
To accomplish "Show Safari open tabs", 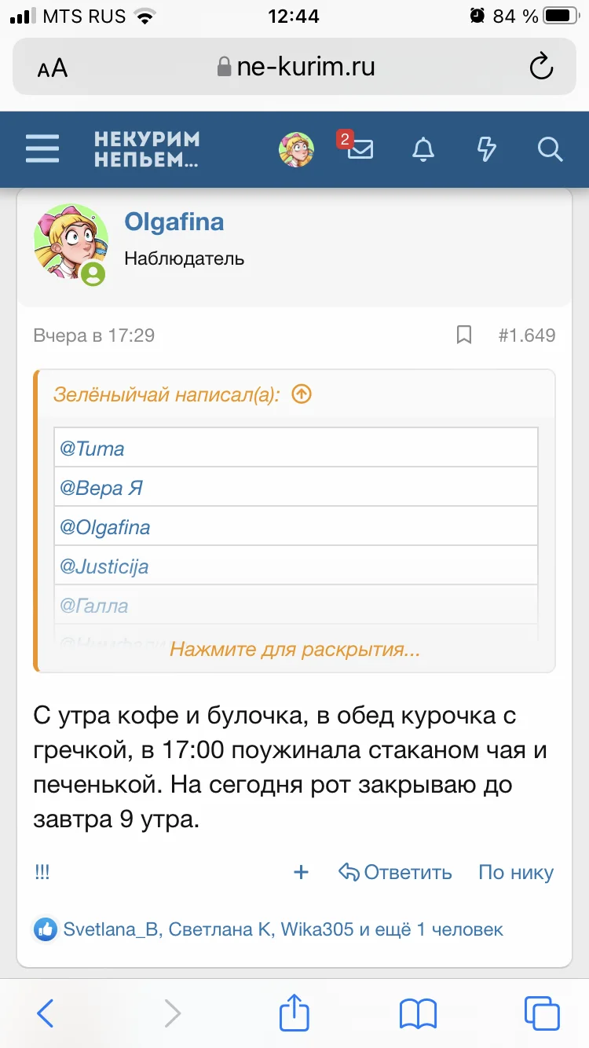I will point(541,1013).
